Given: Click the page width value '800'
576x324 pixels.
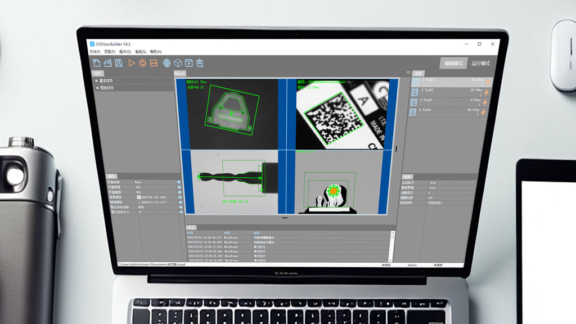Looking at the screenshot, I should (x=138, y=187).
